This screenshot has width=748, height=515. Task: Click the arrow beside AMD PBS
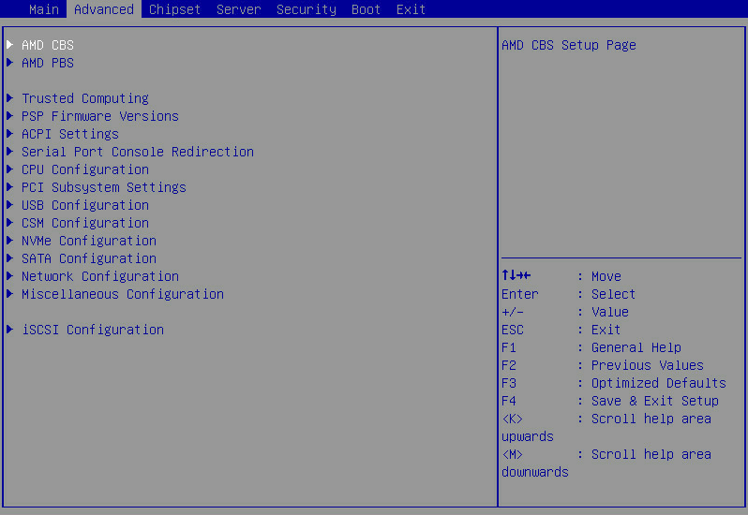click(x=9, y=62)
